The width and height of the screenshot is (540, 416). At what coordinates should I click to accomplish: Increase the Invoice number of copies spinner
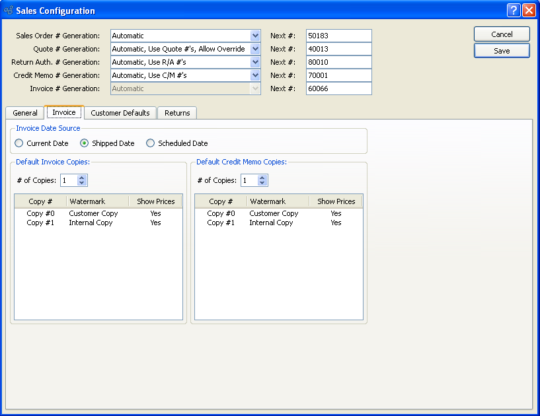(x=82, y=178)
